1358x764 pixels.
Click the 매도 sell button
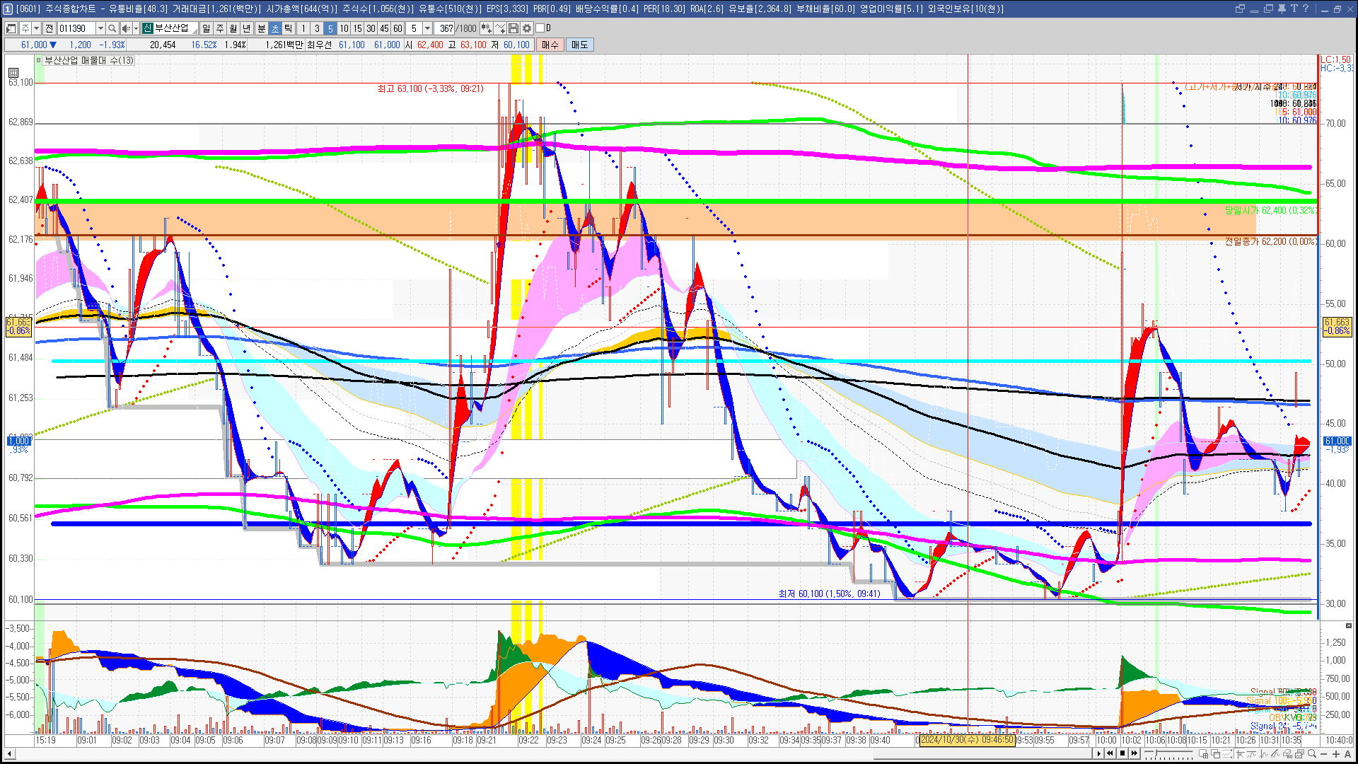pyautogui.click(x=579, y=45)
